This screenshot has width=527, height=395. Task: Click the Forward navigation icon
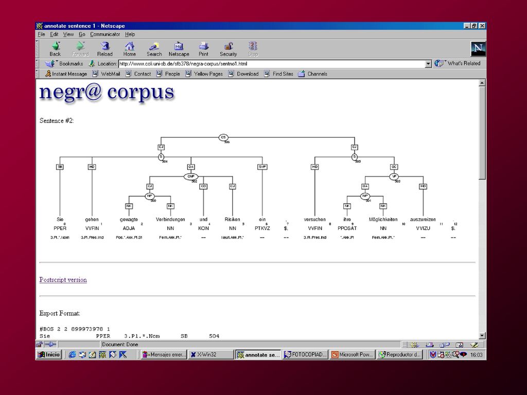tap(80, 49)
